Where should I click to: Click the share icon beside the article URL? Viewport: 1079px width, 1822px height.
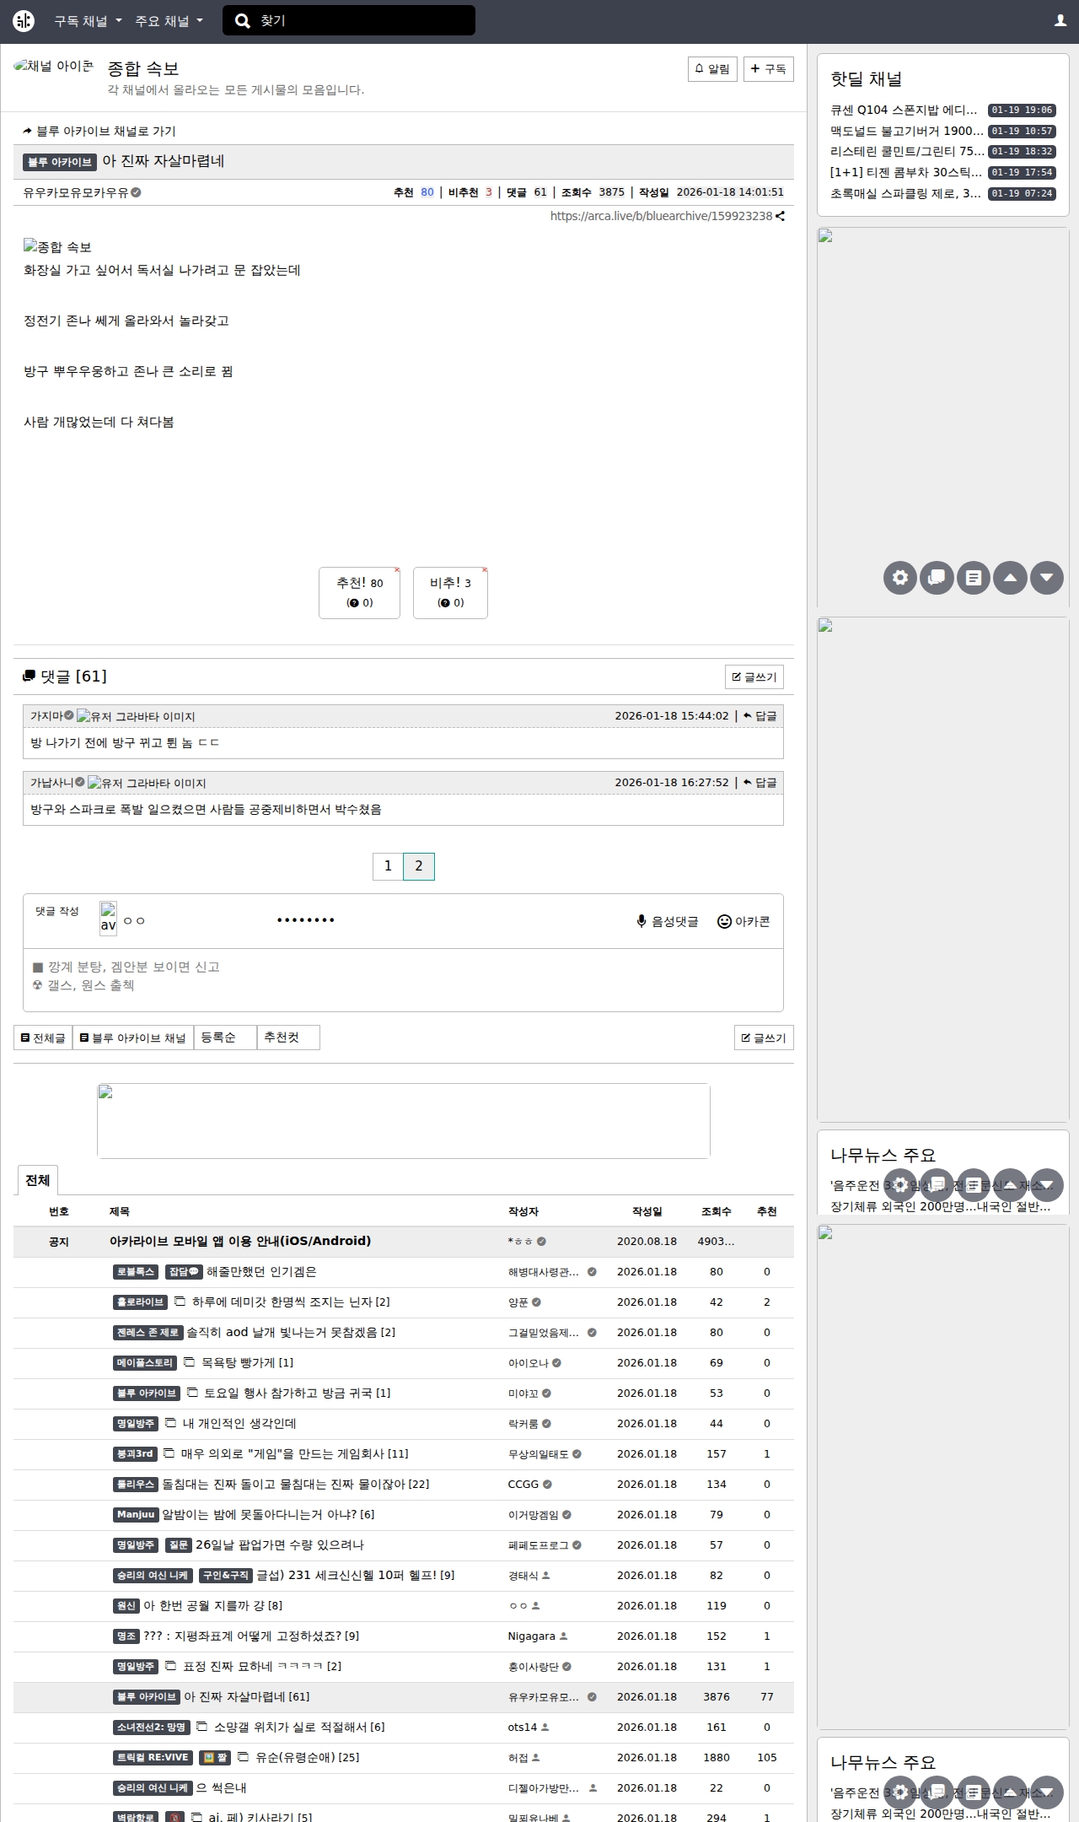coord(781,216)
